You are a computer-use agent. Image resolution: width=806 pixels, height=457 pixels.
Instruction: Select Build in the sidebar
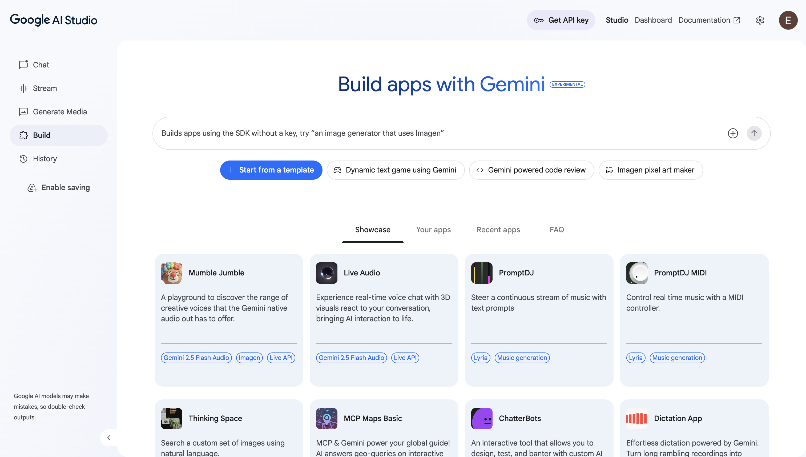(x=59, y=135)
